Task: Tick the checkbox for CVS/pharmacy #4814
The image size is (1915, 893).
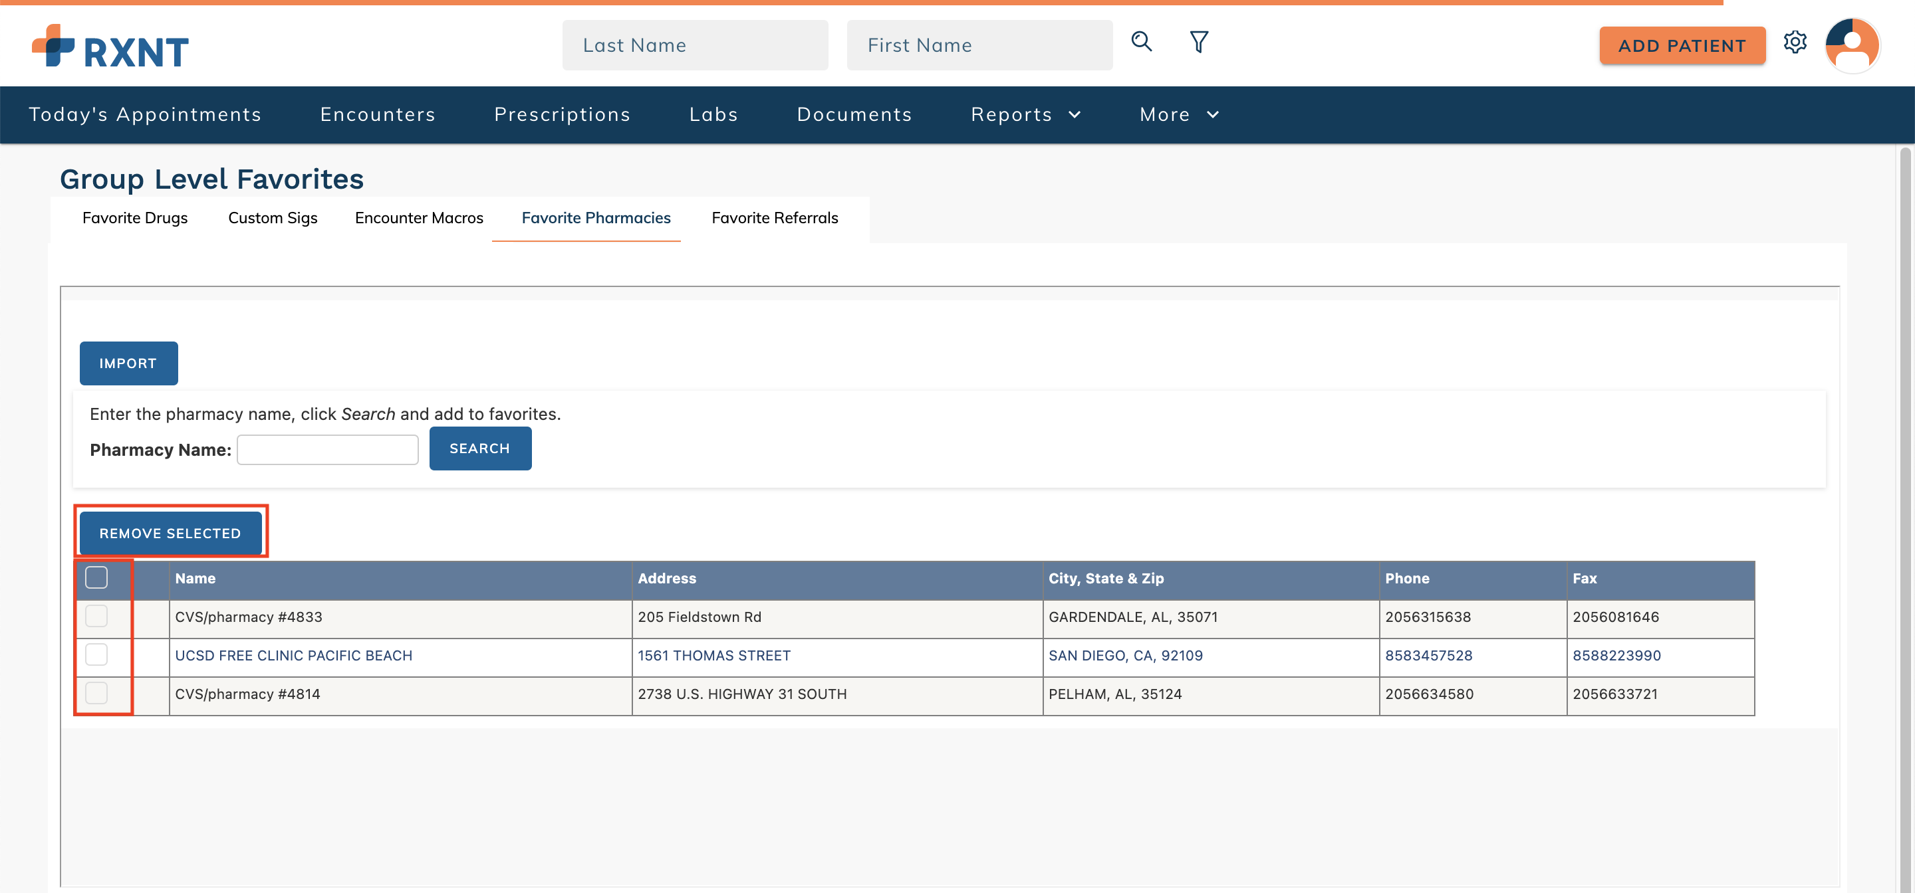Action: click(x=96, y=693)
